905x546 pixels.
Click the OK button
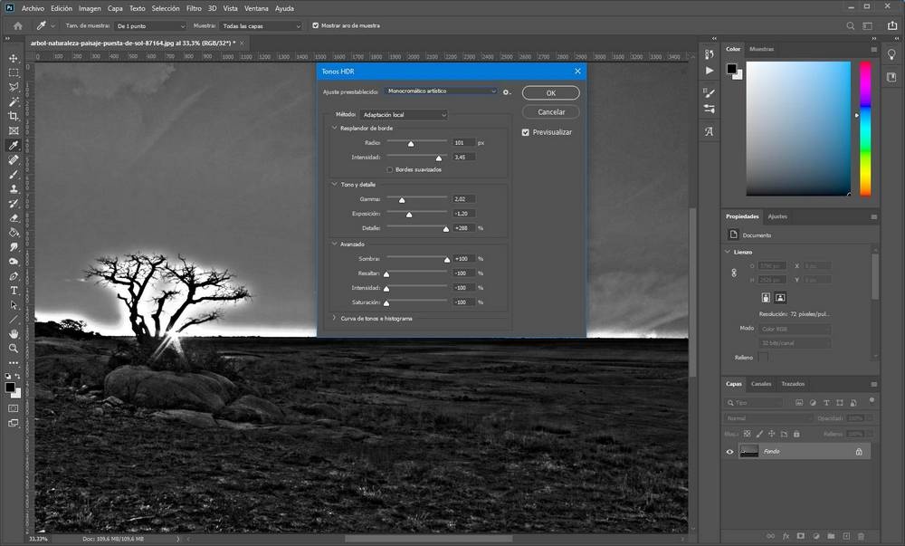click(x=550, y=93)
